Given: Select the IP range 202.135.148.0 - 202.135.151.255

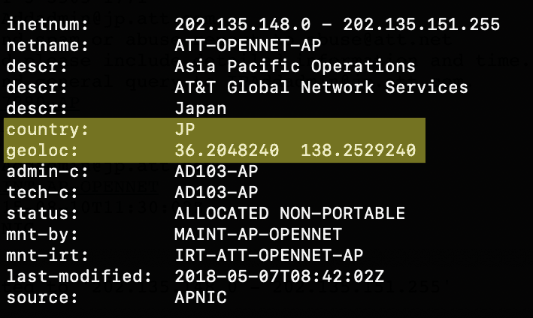Looking at the screenshot, I should (x=338, y=25).
